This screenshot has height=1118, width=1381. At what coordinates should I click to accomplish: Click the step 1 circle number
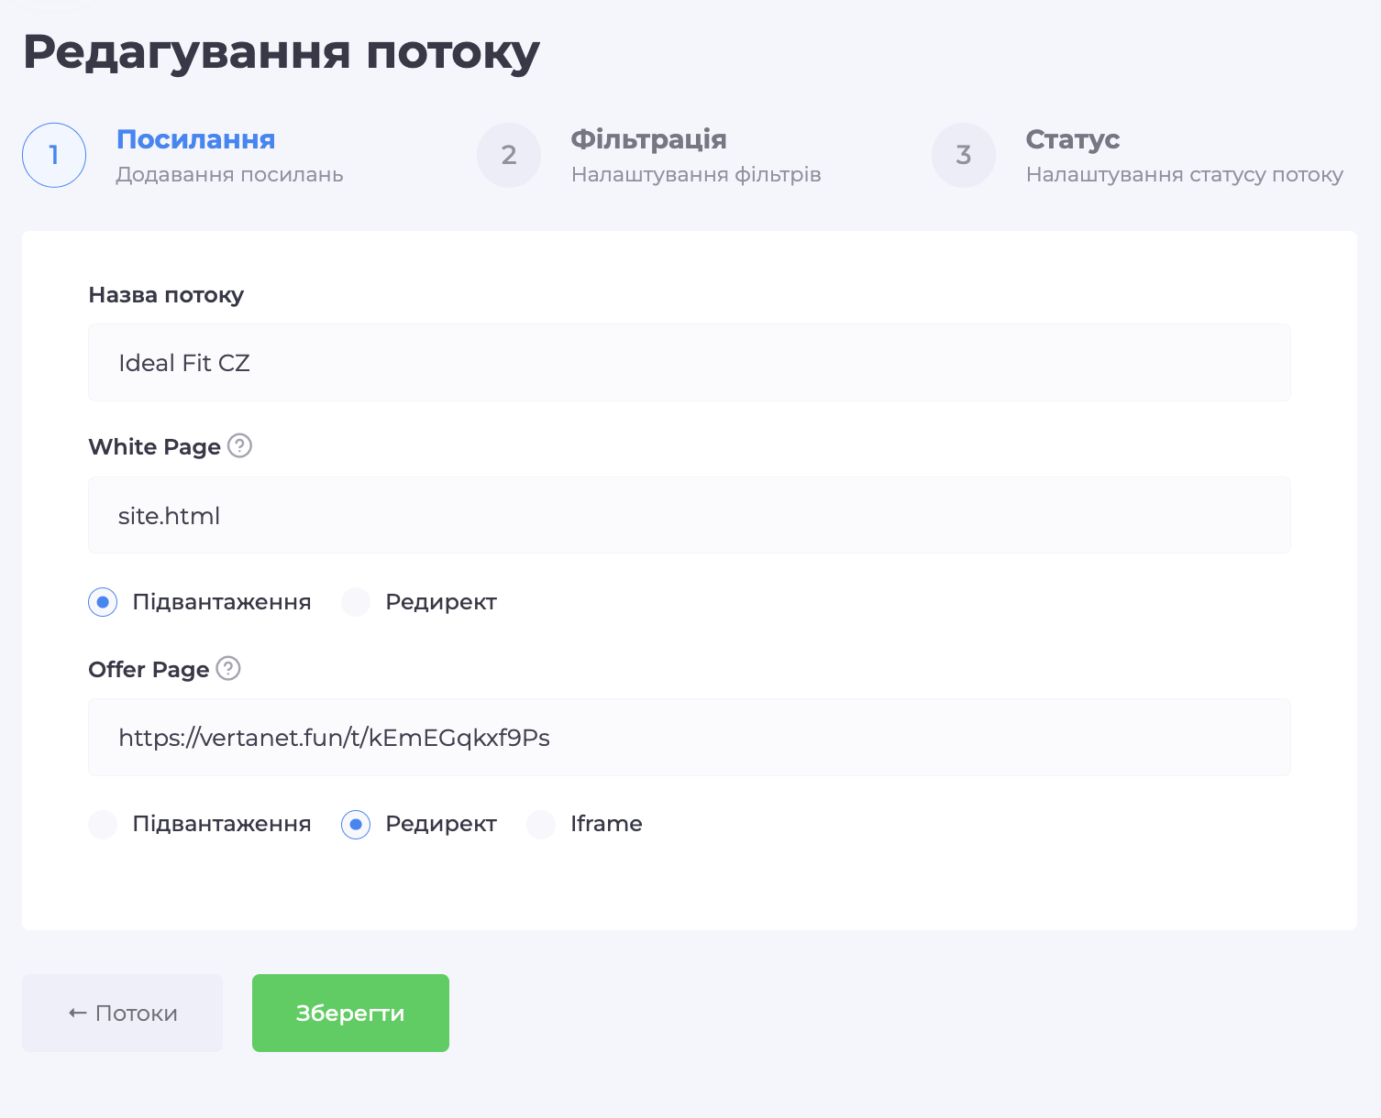[54, 155]
